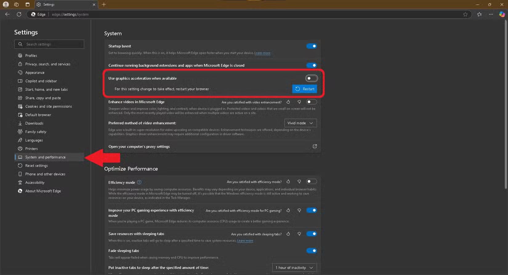Open the Favorites list icon

click(479, 14)
